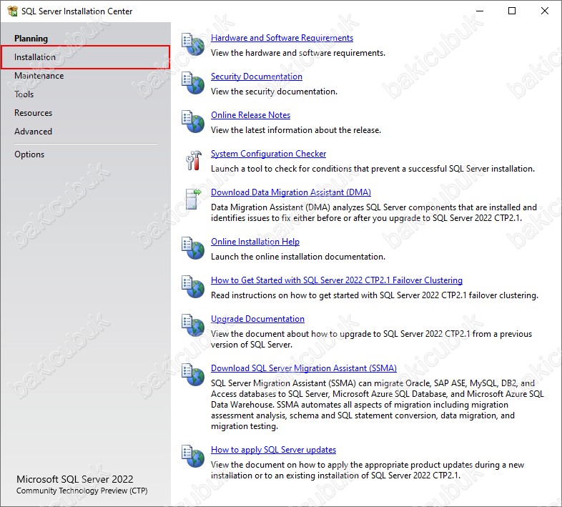Screen dimensions: 562x507
Task: Open the Failover Clustering getting started link
Action: point(337,280)
